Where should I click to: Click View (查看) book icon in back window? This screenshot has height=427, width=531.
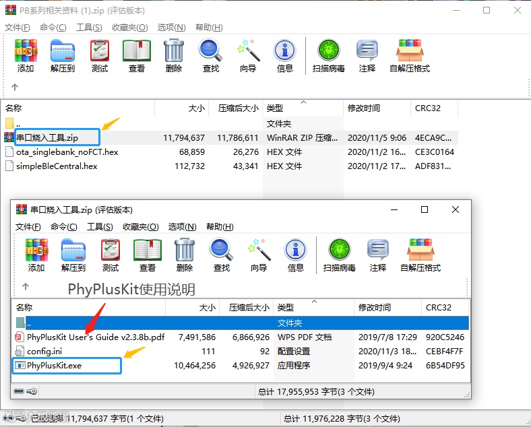(x=137, y=56)
